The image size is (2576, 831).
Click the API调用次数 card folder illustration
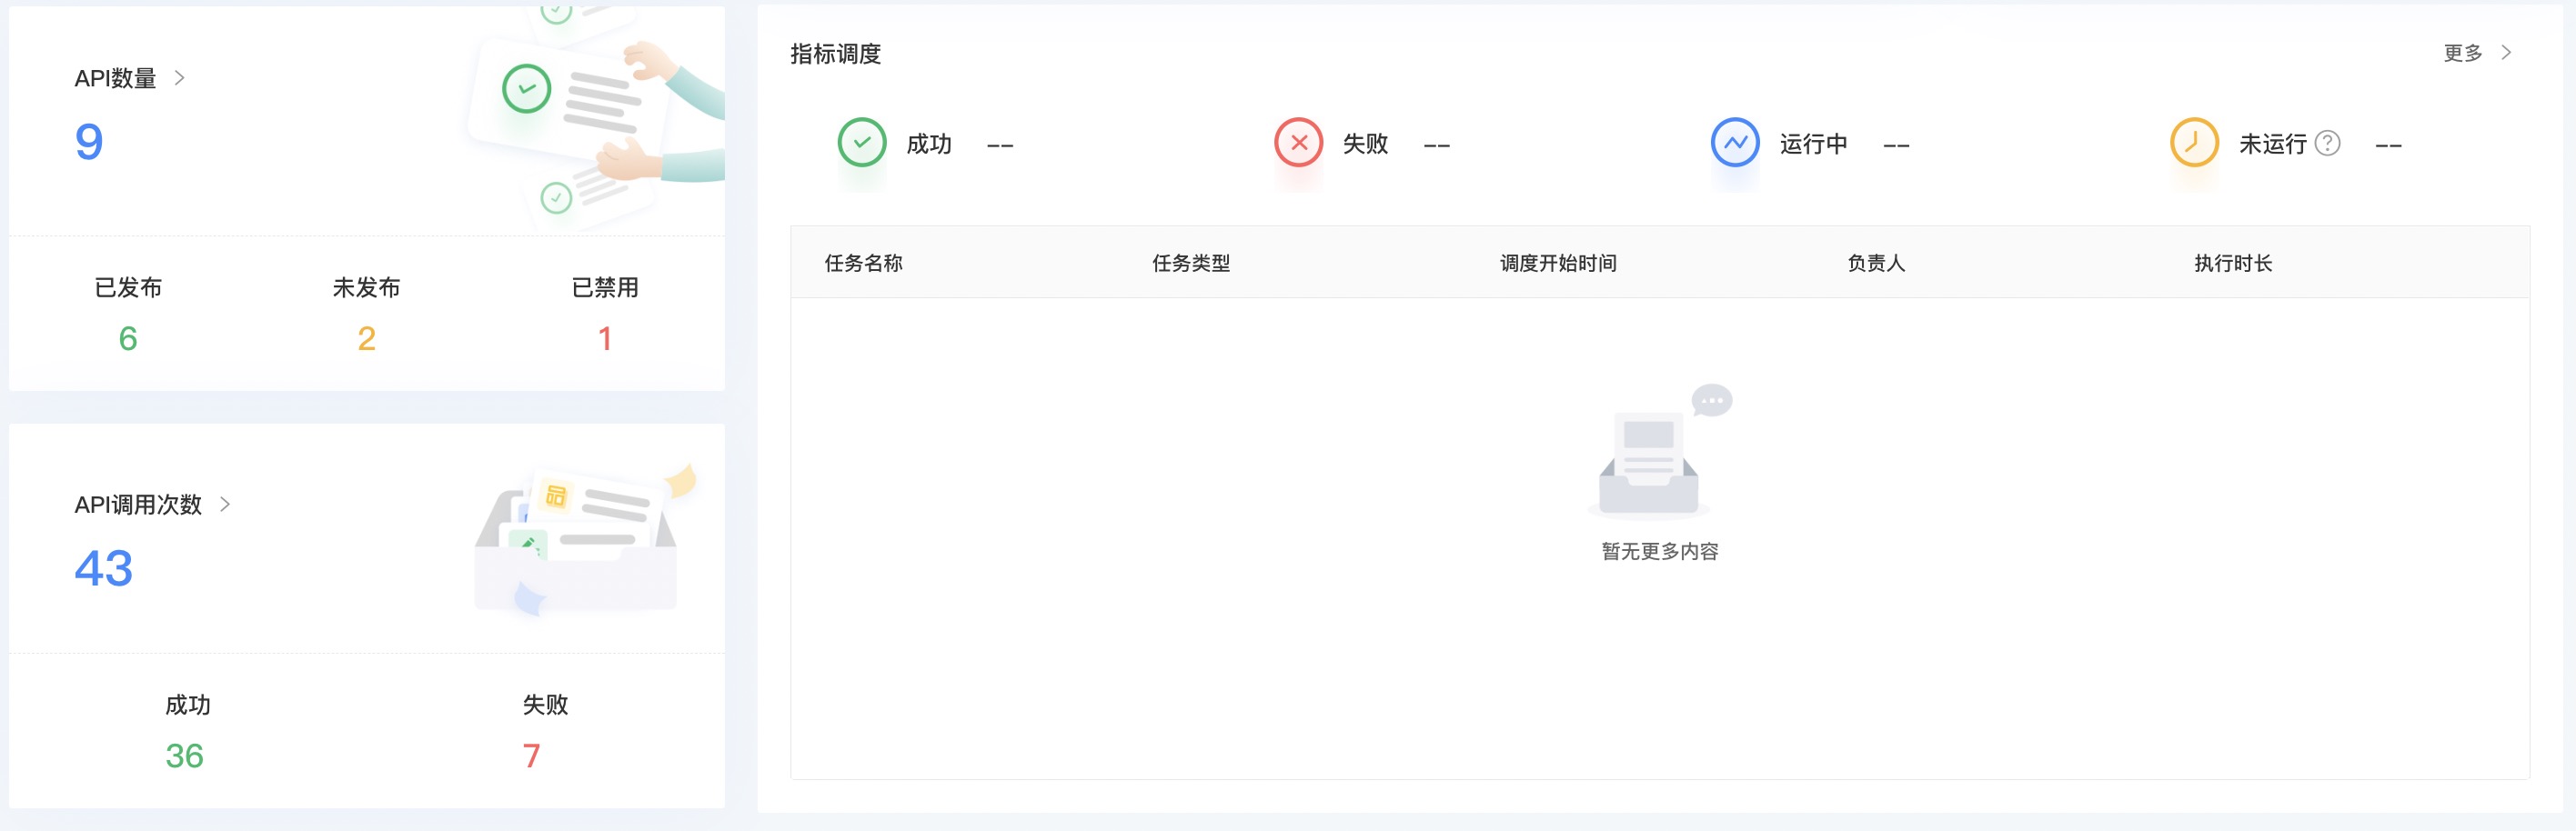click(584, 539)
